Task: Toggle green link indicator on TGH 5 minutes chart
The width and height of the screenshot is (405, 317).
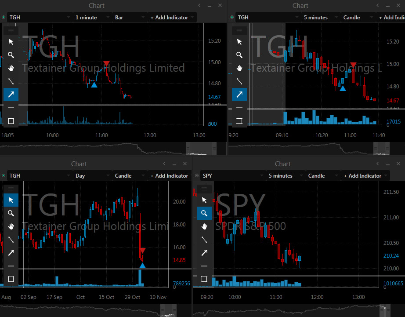Action: click(231, 17)
